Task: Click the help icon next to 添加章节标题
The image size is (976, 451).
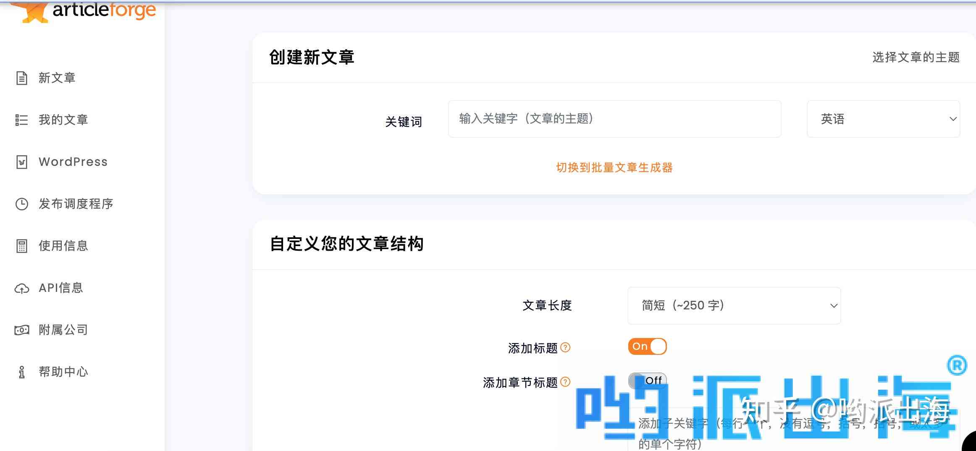Action: 565,382
